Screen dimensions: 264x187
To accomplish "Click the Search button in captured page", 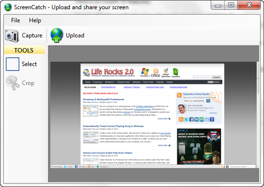I will (x=217, y=77).
